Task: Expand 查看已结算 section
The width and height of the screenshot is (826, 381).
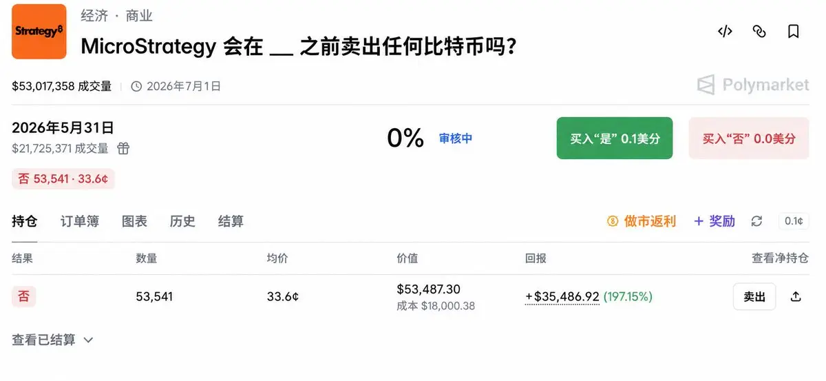Action: point(52,340)
